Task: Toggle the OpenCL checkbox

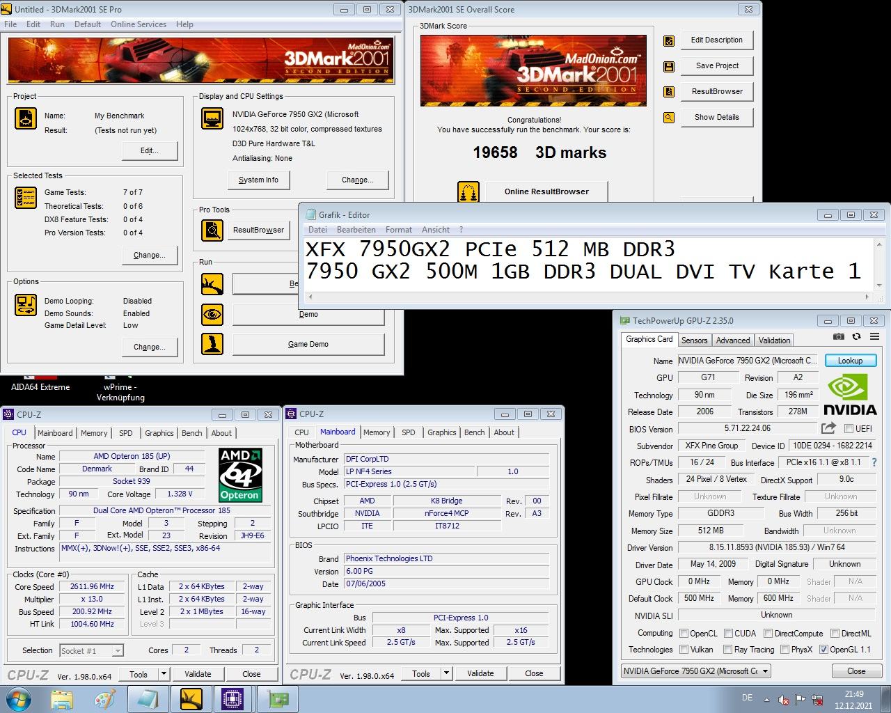Action: [684, 634]
